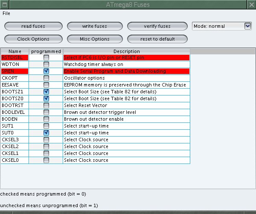Open the File menu

coord(6,13)
